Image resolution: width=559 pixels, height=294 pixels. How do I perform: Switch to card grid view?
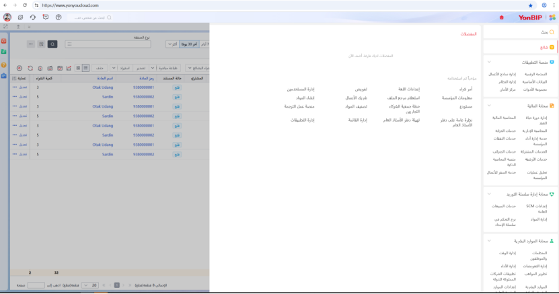[78, 68]
